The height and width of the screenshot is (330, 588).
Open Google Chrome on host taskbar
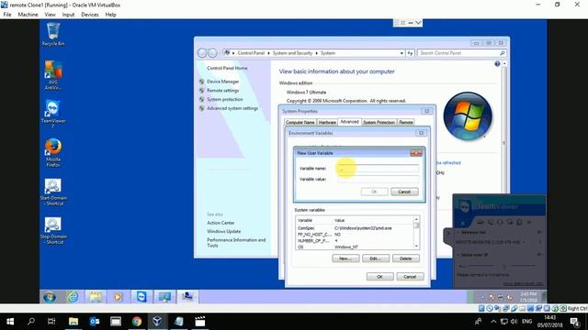coord(137,322)
